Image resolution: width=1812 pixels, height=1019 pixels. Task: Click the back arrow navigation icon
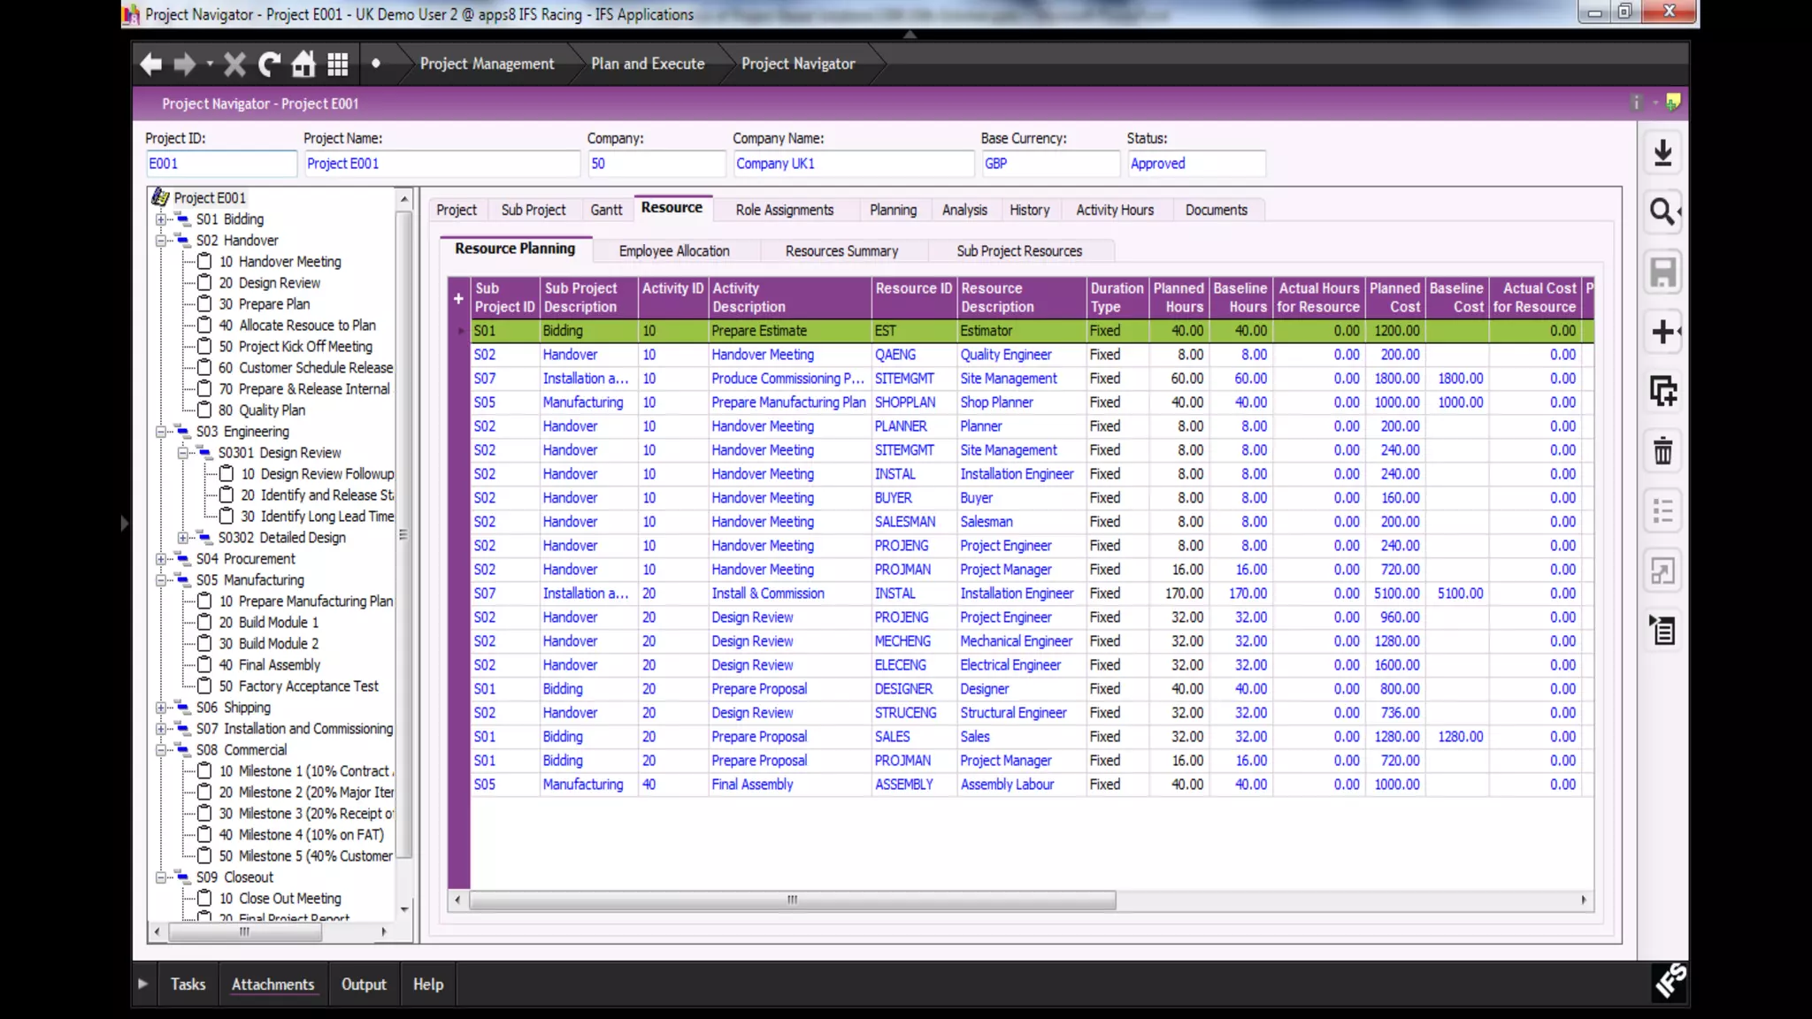tap(151, 64)
